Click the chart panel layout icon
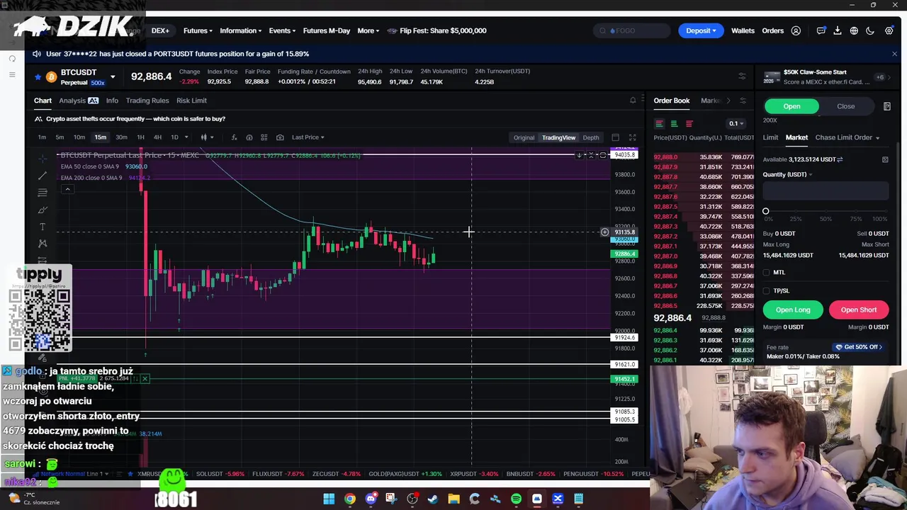The image size is (907, 510). (615, 137)
